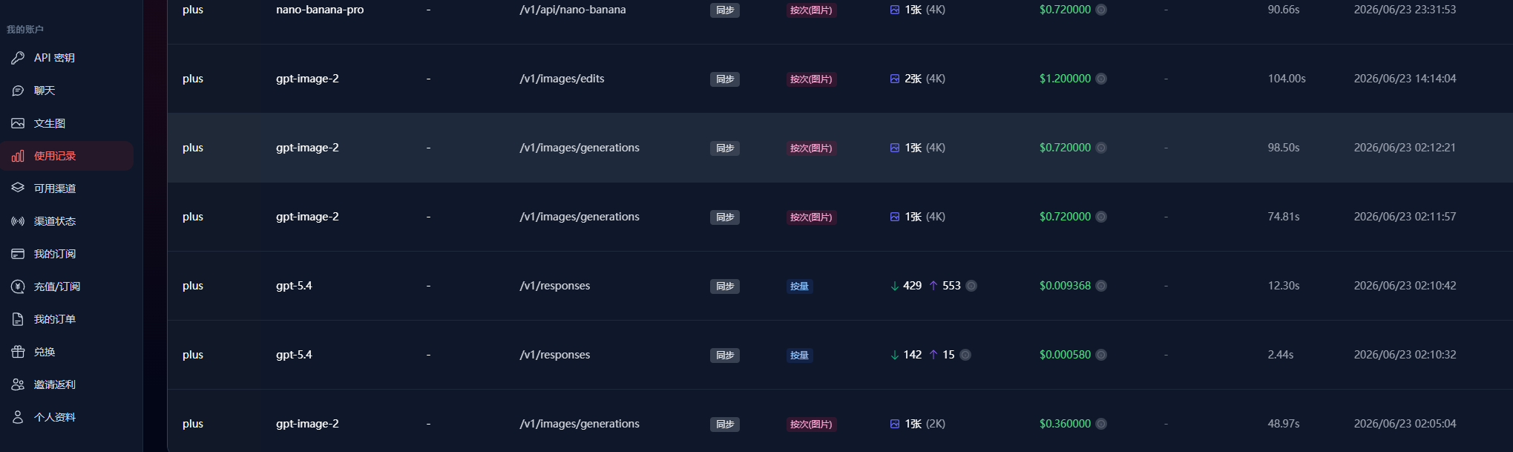Click the info icon beside $0.000580
The height and width of the screenshot is (452, 1513).
1101,355
